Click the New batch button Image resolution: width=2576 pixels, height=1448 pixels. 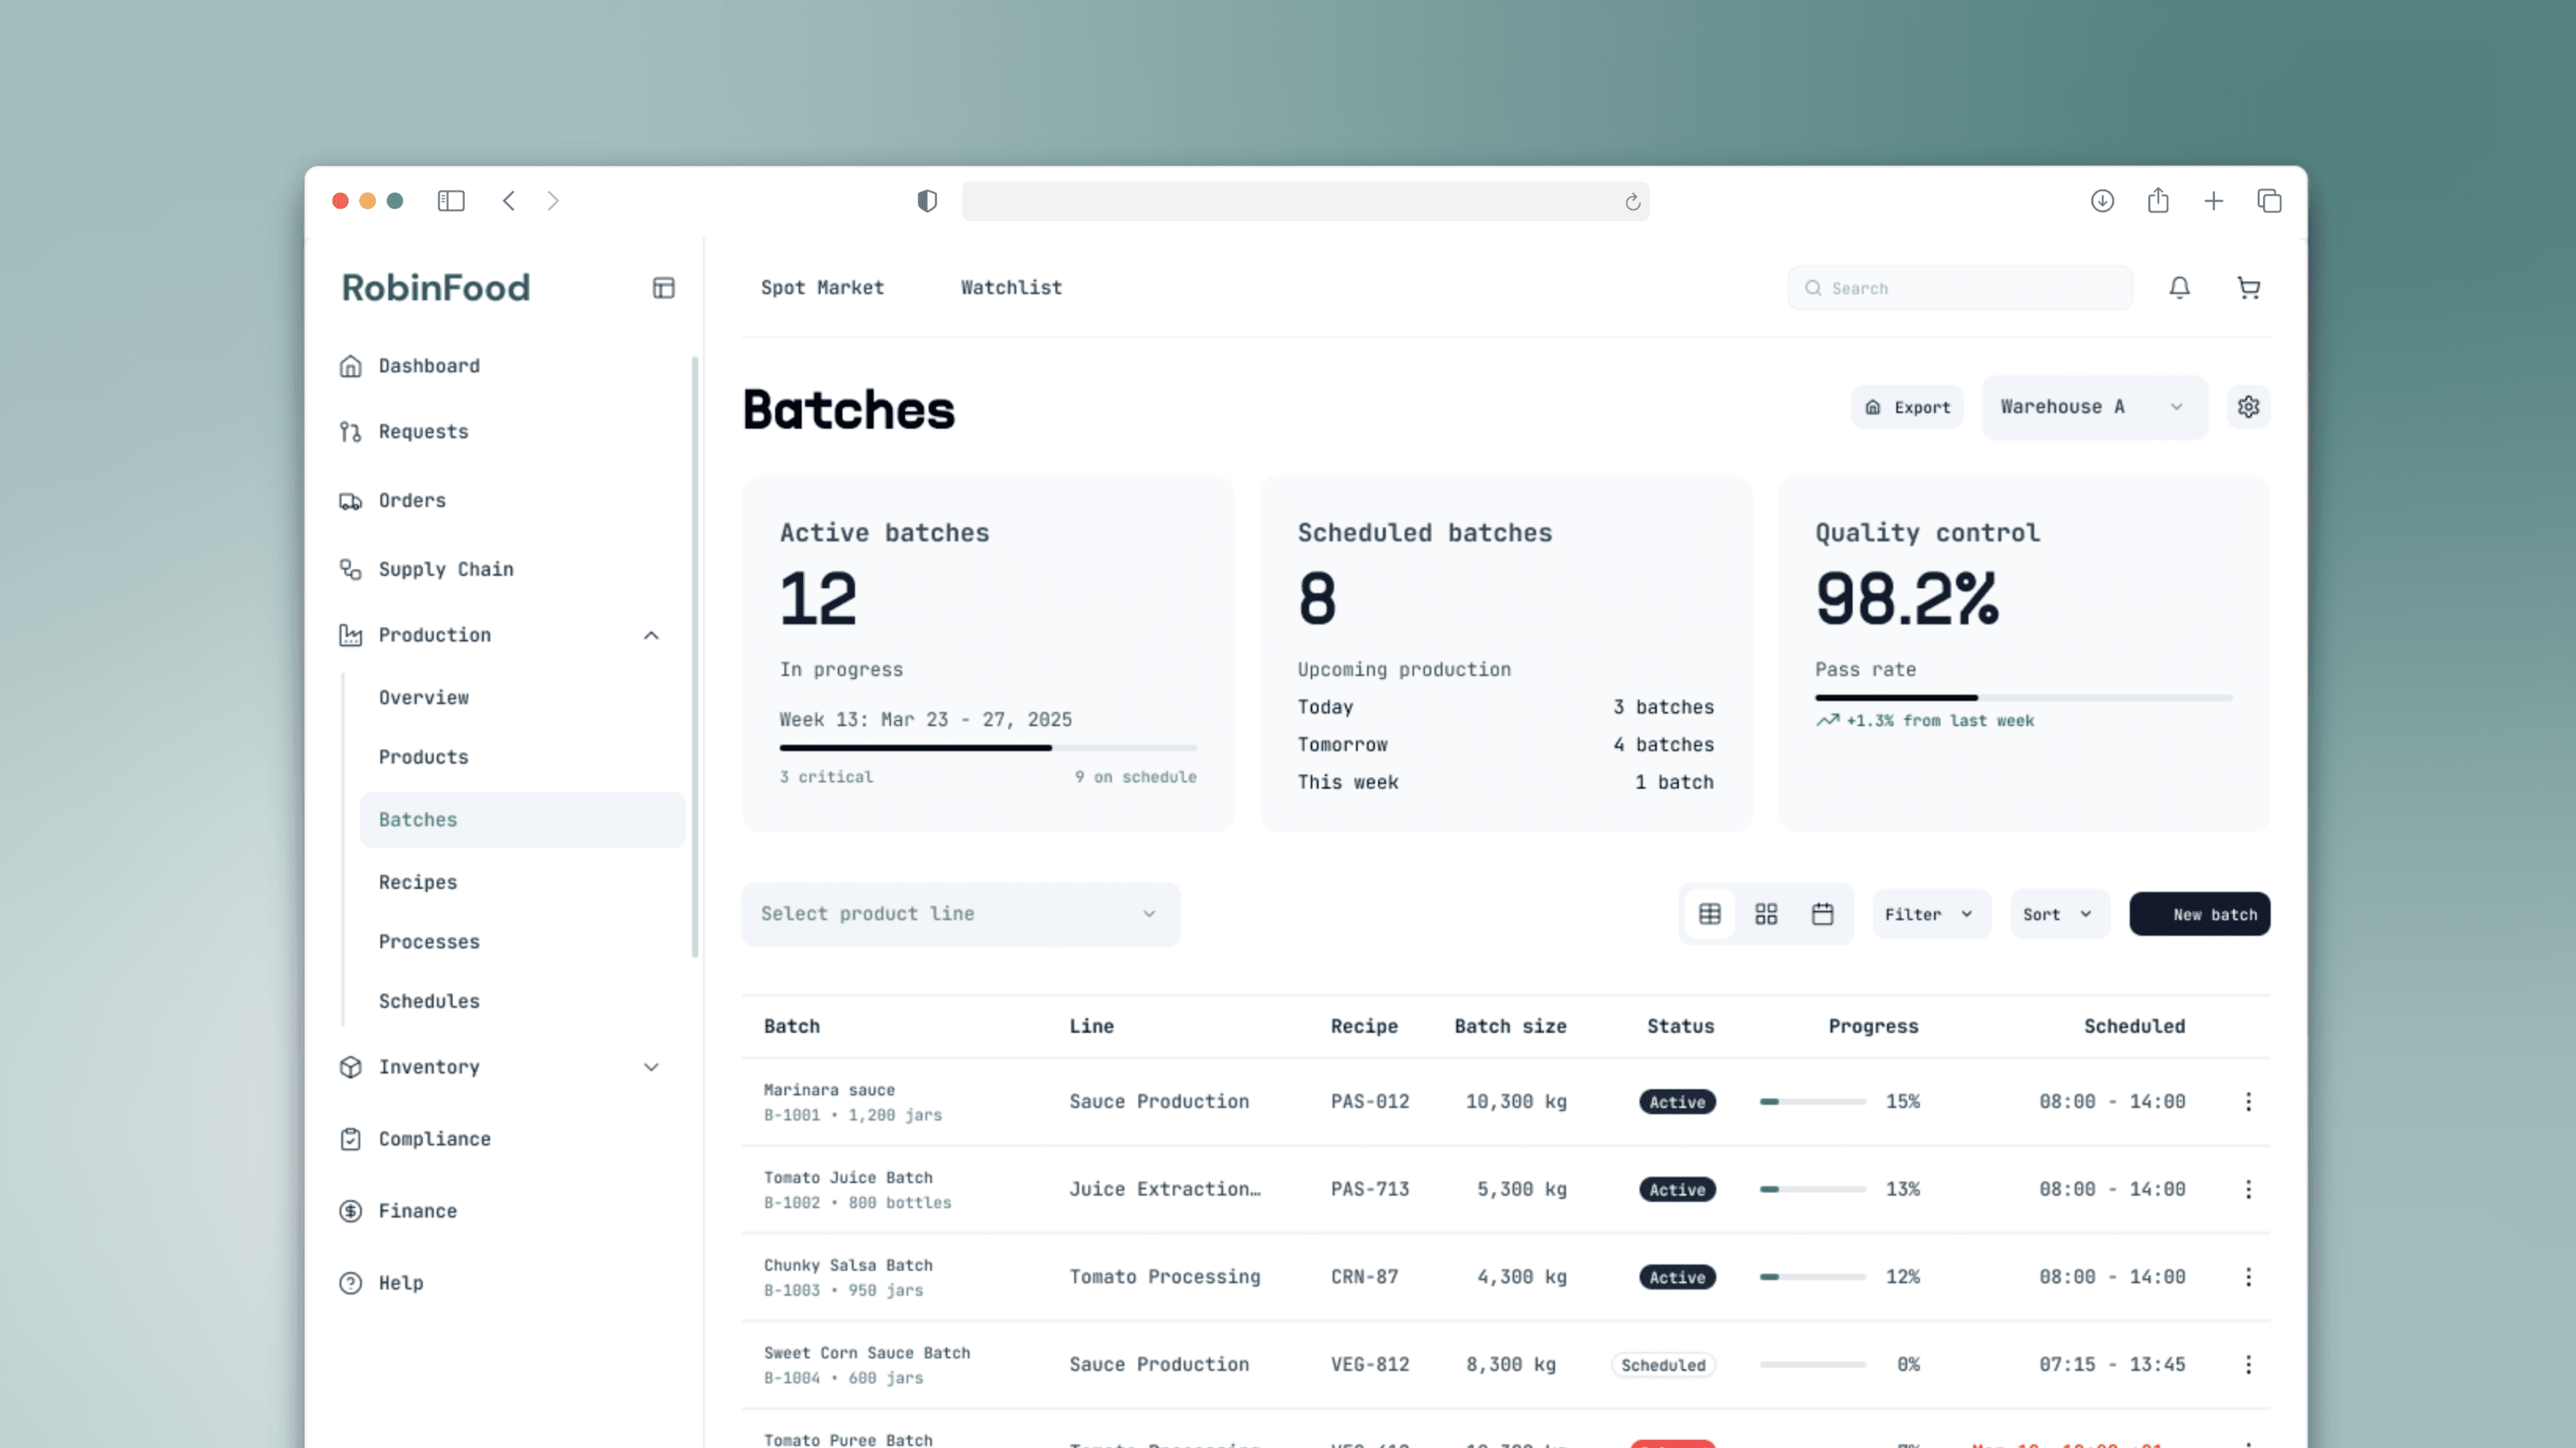(2199, 914)
